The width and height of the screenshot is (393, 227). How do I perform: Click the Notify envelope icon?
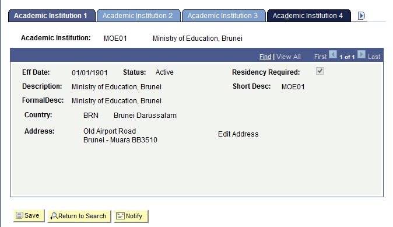[120, 216]
